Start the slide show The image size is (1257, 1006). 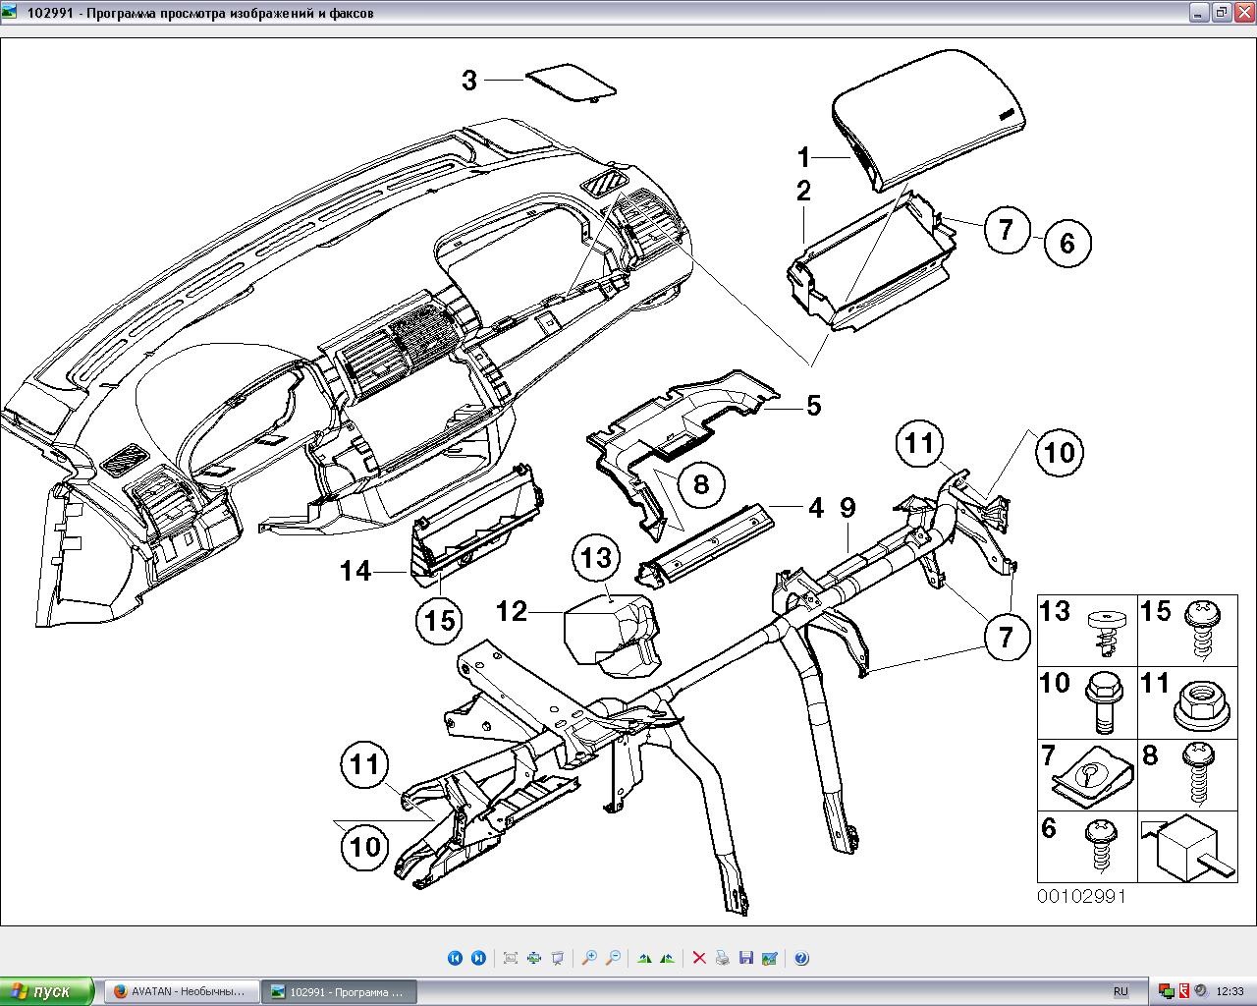[558, 958]
